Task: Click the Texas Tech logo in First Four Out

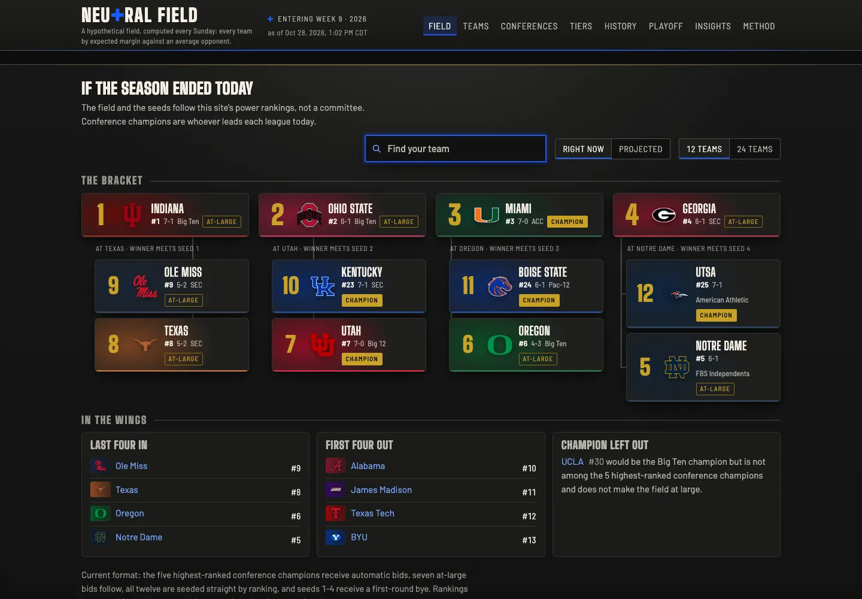Action: tap(335, 513)
